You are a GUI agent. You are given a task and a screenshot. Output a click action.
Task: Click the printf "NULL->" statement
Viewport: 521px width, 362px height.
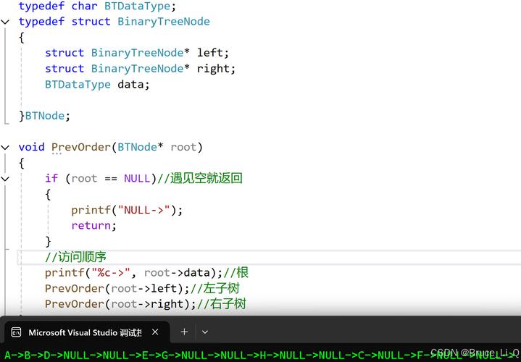[127, 210]
